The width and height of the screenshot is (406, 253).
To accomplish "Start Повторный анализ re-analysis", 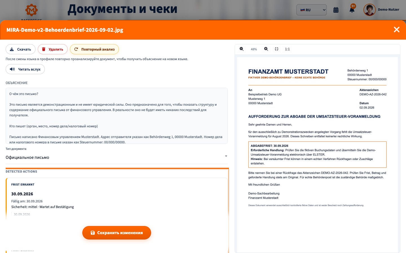I will 94,49.
